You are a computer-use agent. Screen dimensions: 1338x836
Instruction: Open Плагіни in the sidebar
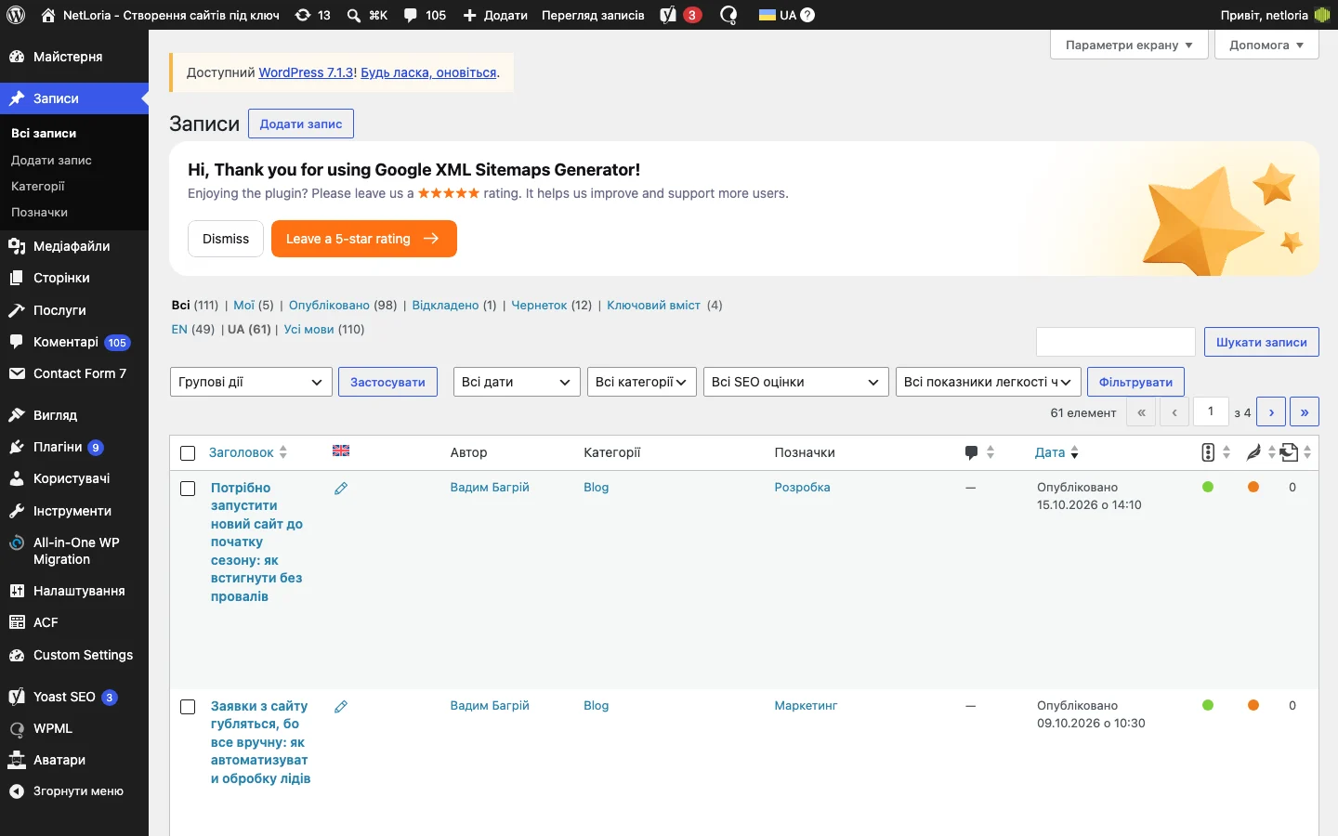74,447
